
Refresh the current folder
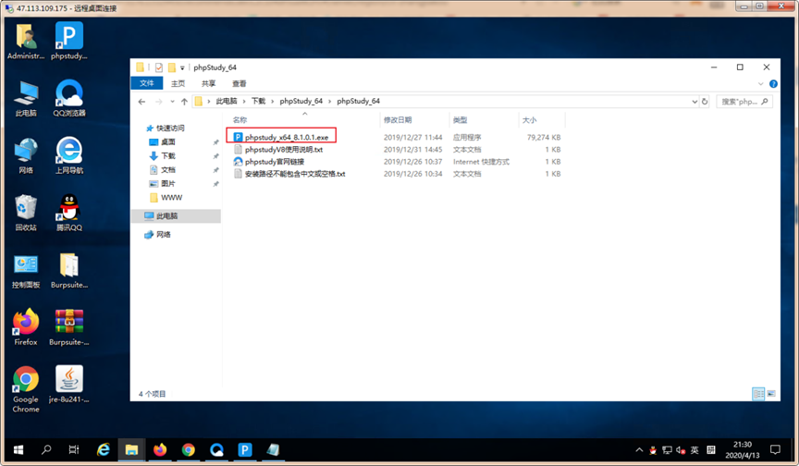[705, 102]
